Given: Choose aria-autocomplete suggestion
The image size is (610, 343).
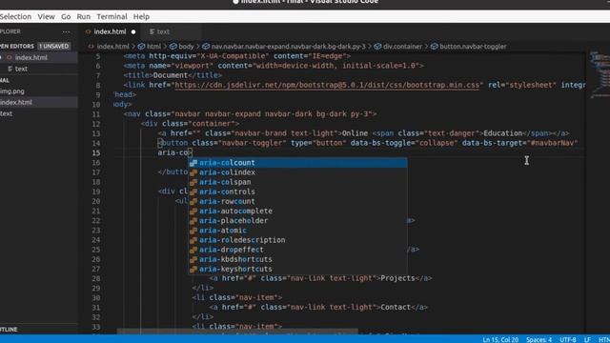Looking at the screenshot, I should pyautogui.click(x=298, y=212).
